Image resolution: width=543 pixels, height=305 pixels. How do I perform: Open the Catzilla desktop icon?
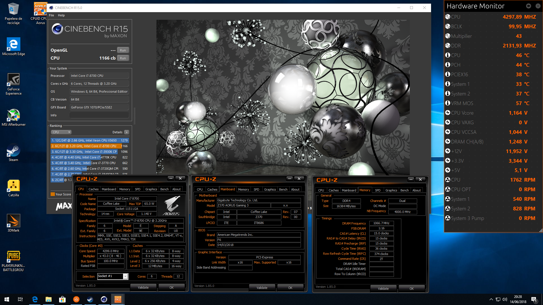click(x=13, y=188)
